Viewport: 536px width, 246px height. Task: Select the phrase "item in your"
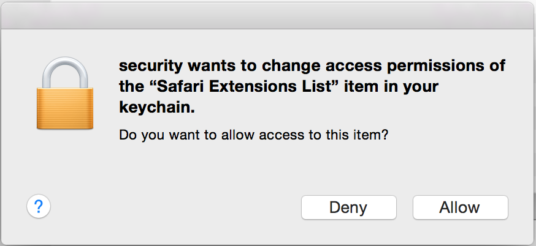pyautogui.click(x=391, y=86)
